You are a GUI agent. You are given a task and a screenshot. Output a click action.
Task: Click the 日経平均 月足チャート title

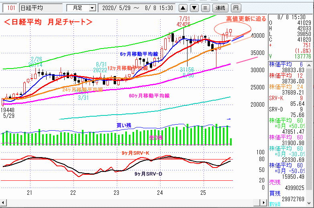(48, 22)
